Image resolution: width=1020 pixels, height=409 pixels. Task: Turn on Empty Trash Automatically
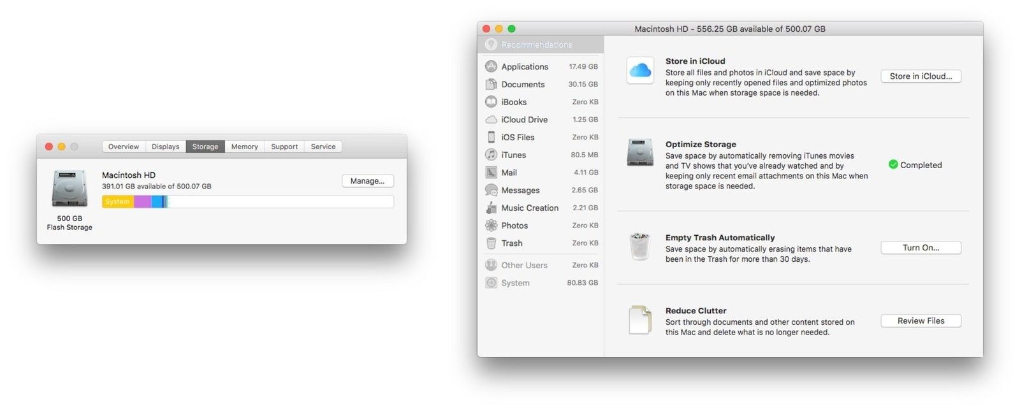921,248
